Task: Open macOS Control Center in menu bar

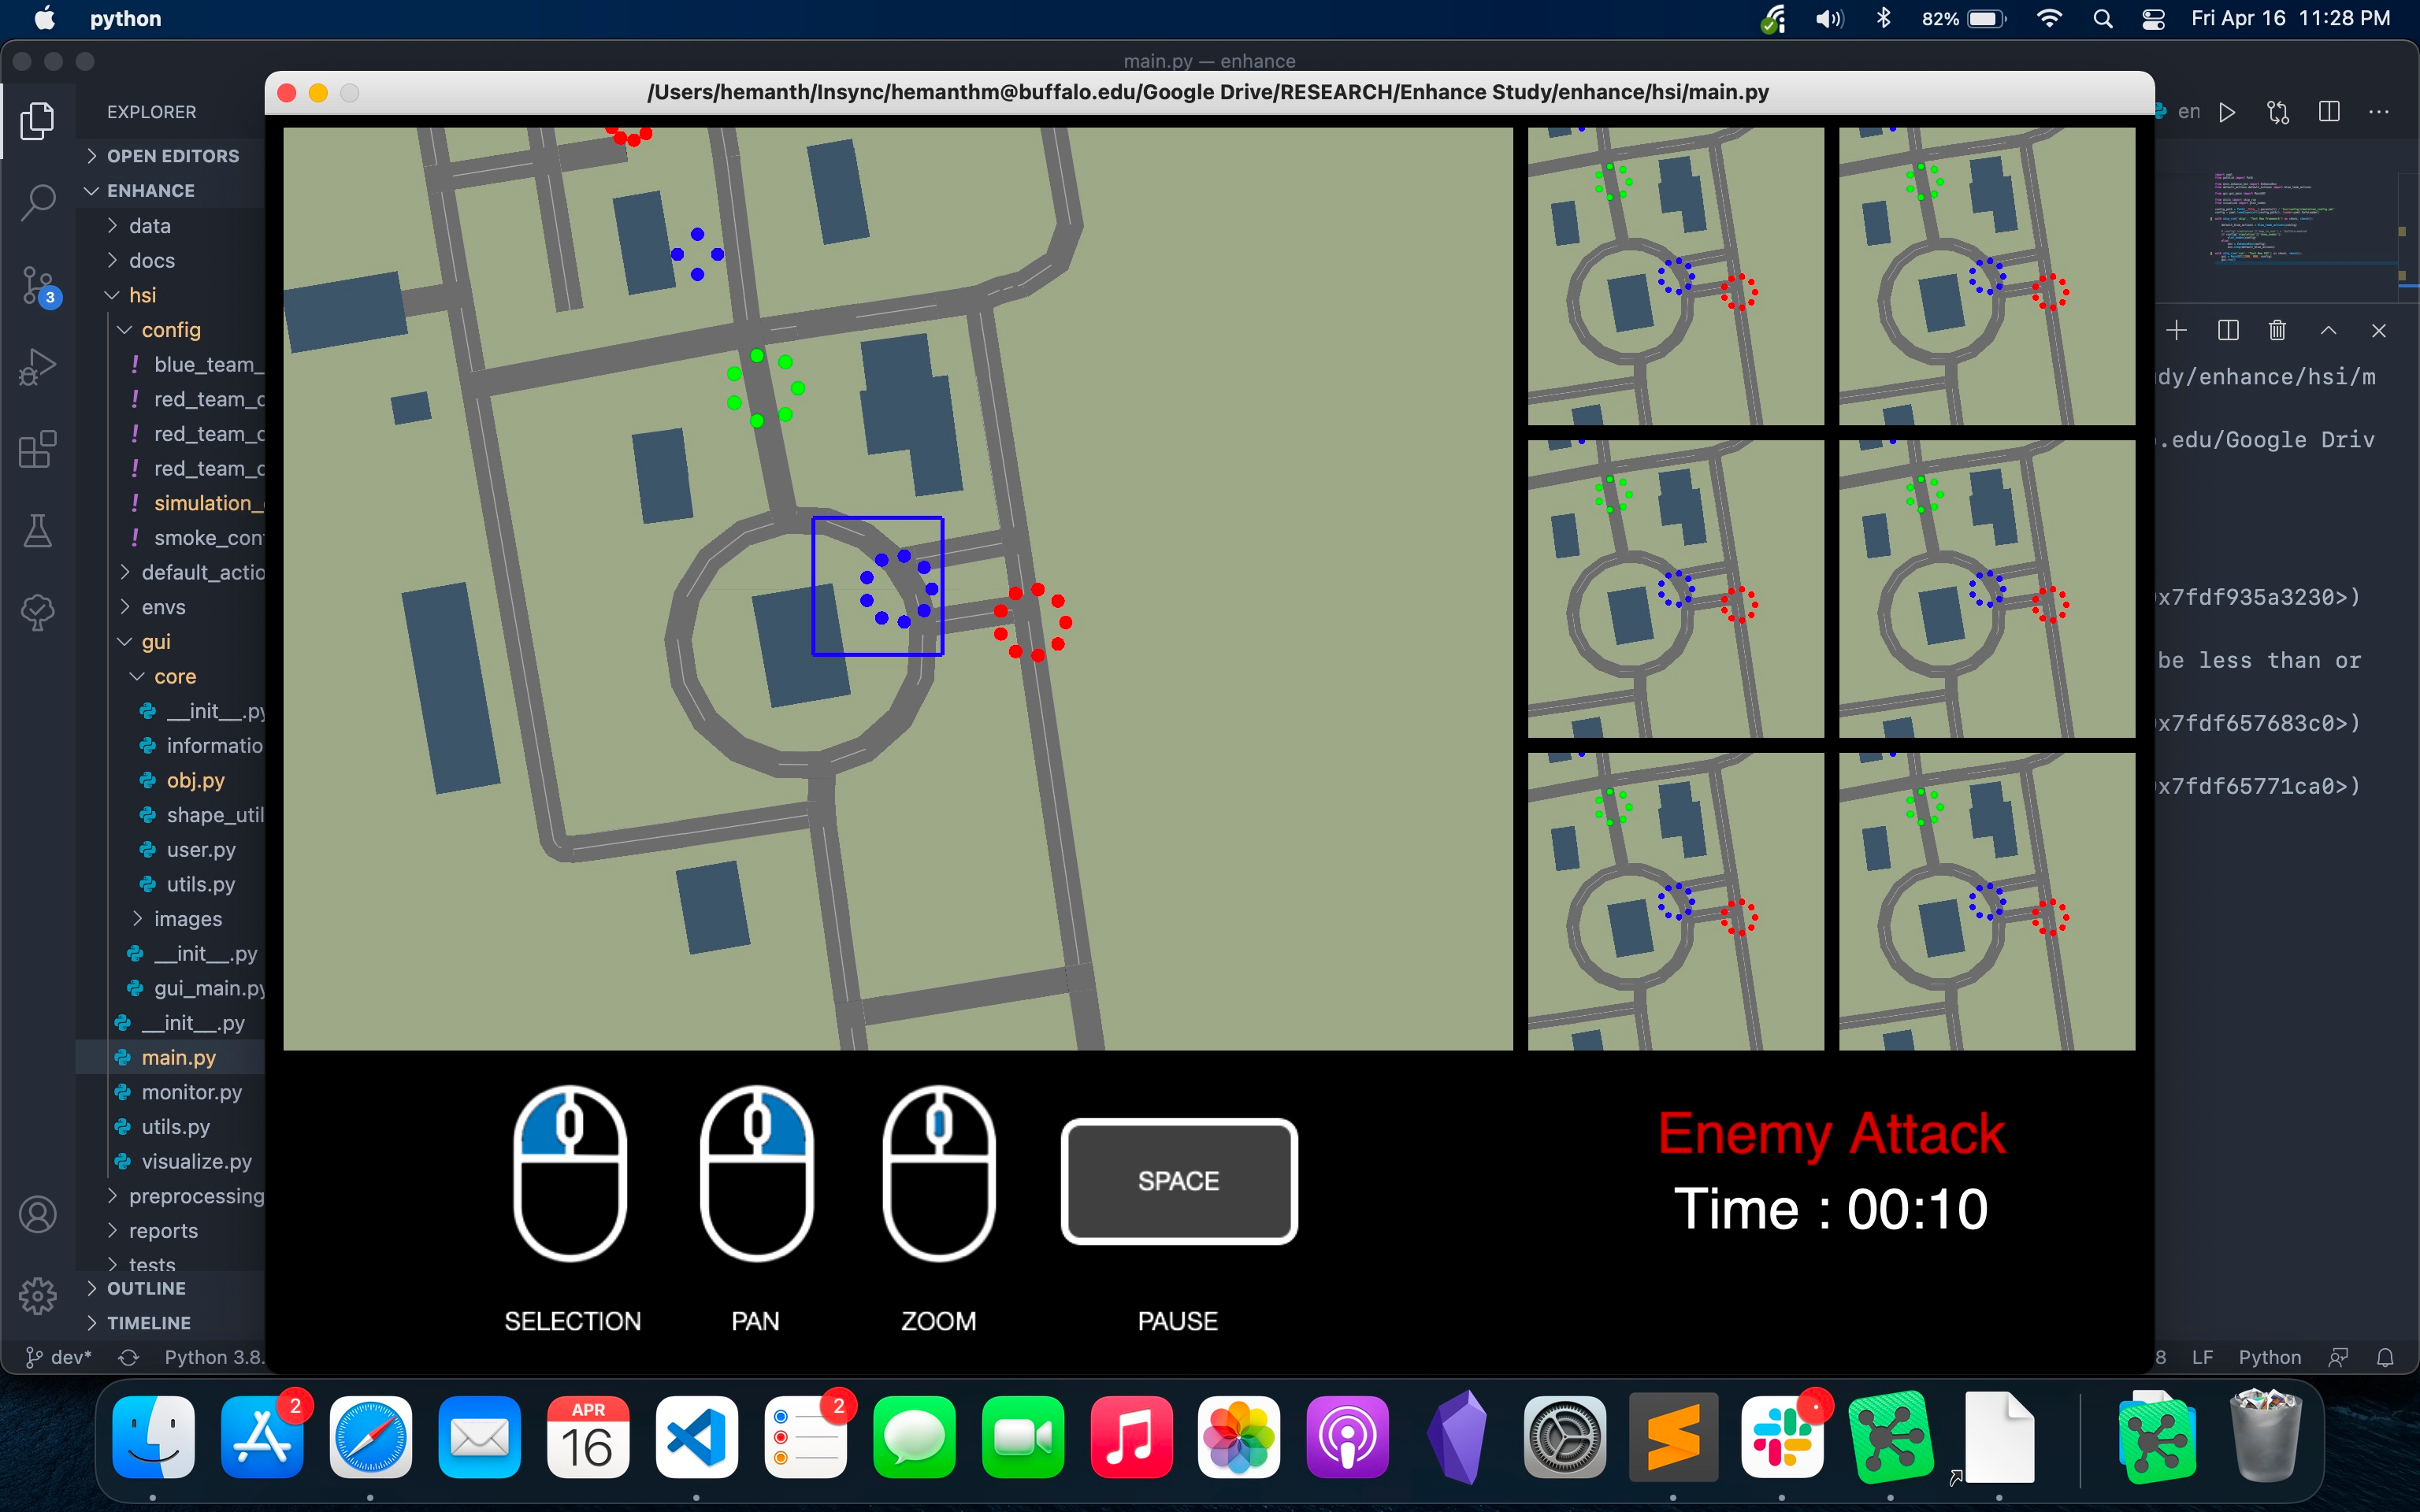Action: (2153, 19)
